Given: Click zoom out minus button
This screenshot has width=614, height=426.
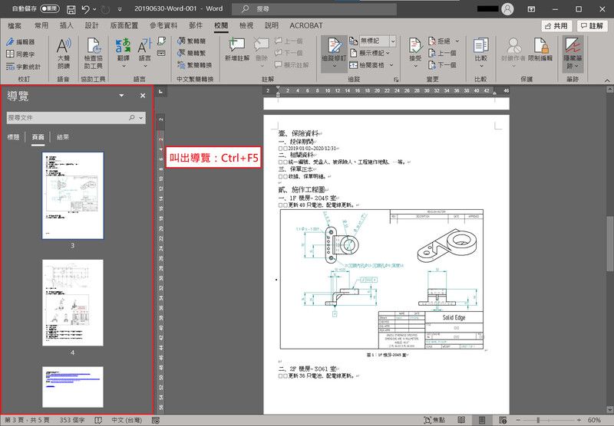Looking at the screenshot, I should click(x=518, y=420).
